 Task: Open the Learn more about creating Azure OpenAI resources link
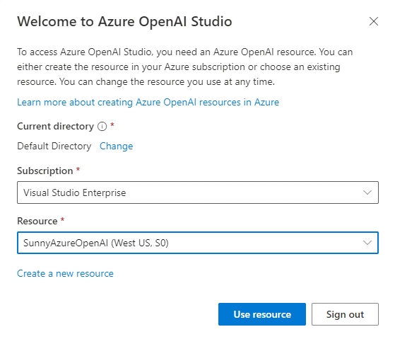click(148, 102)
